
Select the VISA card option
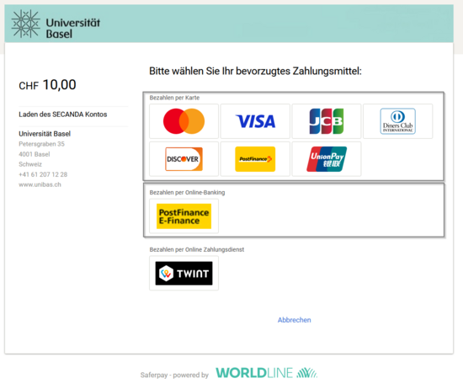[x=255, y=121]
